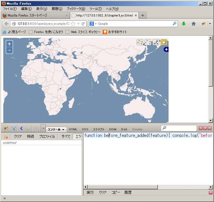Click the 実行 run button
Viewport: 214px width, 202px height.
90,192
